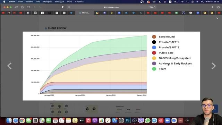Screen dimensions: 222x125
Task: Open the date and time in menu bar
Action: tap(210, 2)
